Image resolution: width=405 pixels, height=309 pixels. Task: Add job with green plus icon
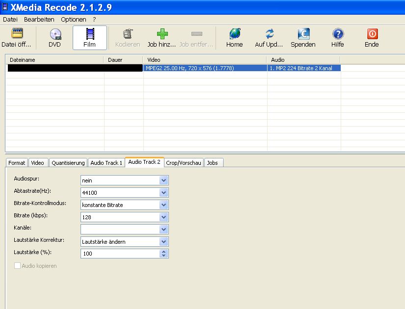click(x=162, y=34)
